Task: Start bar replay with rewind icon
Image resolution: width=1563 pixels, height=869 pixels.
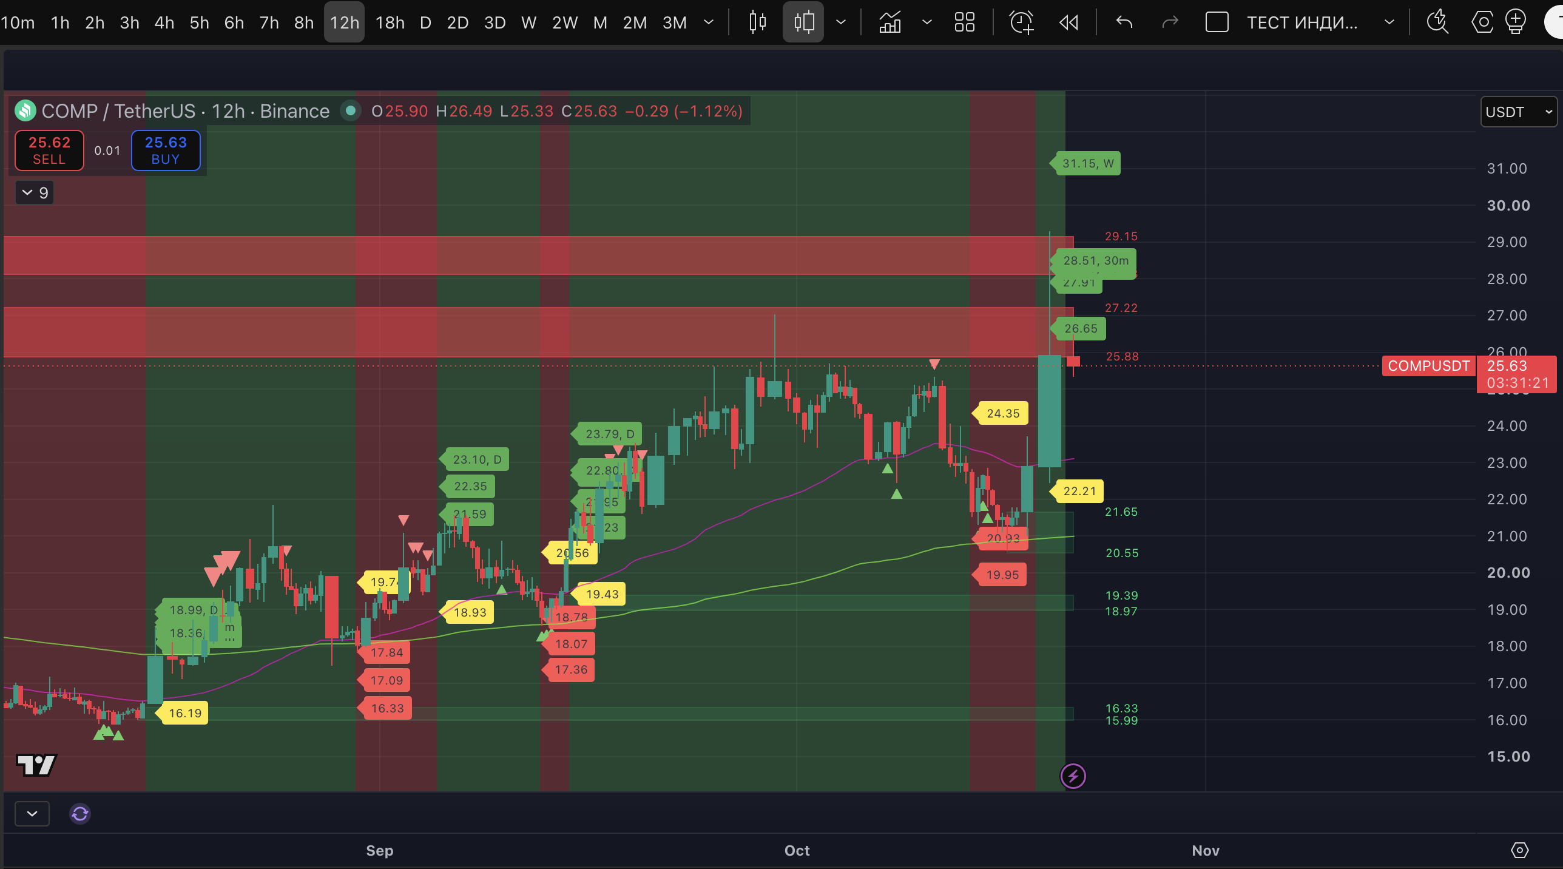Action: pos(1068,22)
